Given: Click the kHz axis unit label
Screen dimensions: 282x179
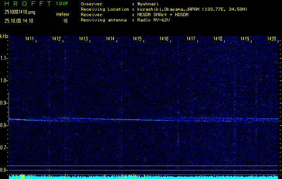Looking at the screenshot, I should (4, 36).
